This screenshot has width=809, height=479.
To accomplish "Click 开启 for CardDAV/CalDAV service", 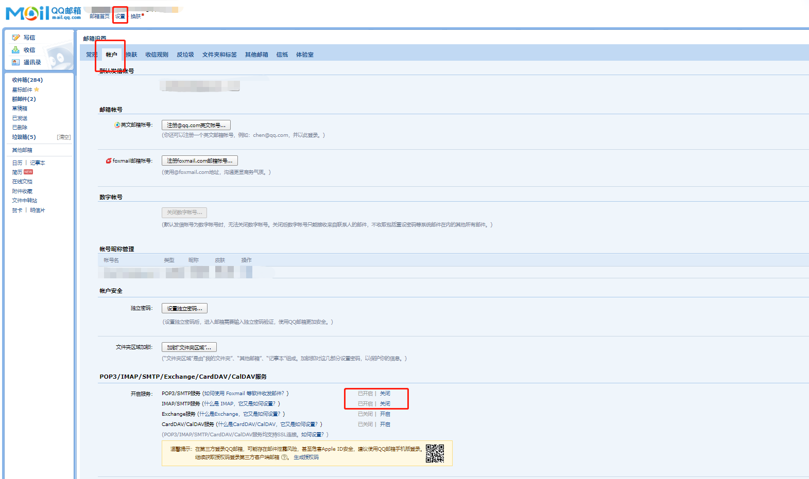I will 385,424.
